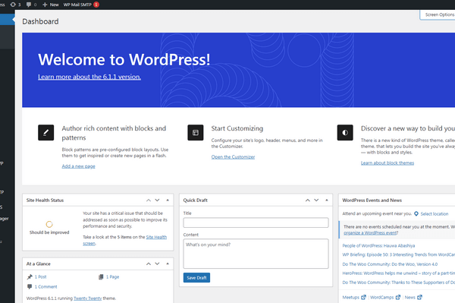Open 'People of WordPress: Hauwa Abashiya' news link

(x=378, y=245)
